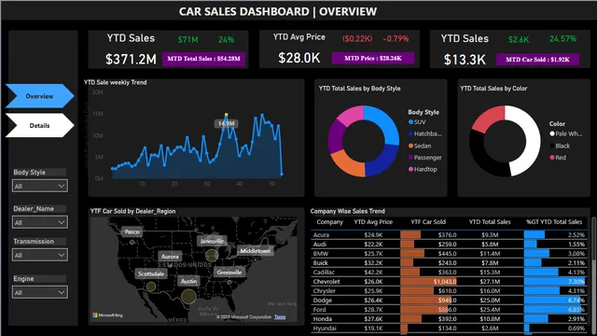Click the Janesville label on the map
The width and height of the screenshot is (597, 336).
click(x=212, y=241)
